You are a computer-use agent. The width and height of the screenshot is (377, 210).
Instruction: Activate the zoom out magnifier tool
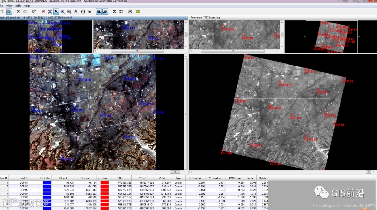coord(69,12)
